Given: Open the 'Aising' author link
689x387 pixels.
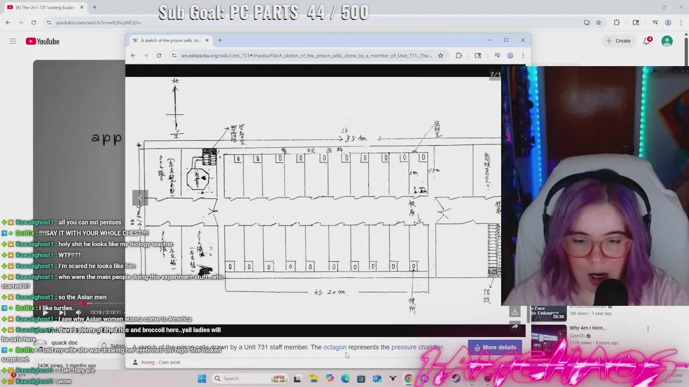Looking at the screenshot, I should (x=147, y=362).
